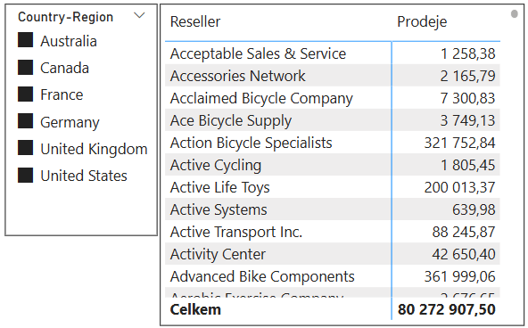Toggle the Australia checkbox
This screenshot has width=528, height=328.
[x=25, y=40]
